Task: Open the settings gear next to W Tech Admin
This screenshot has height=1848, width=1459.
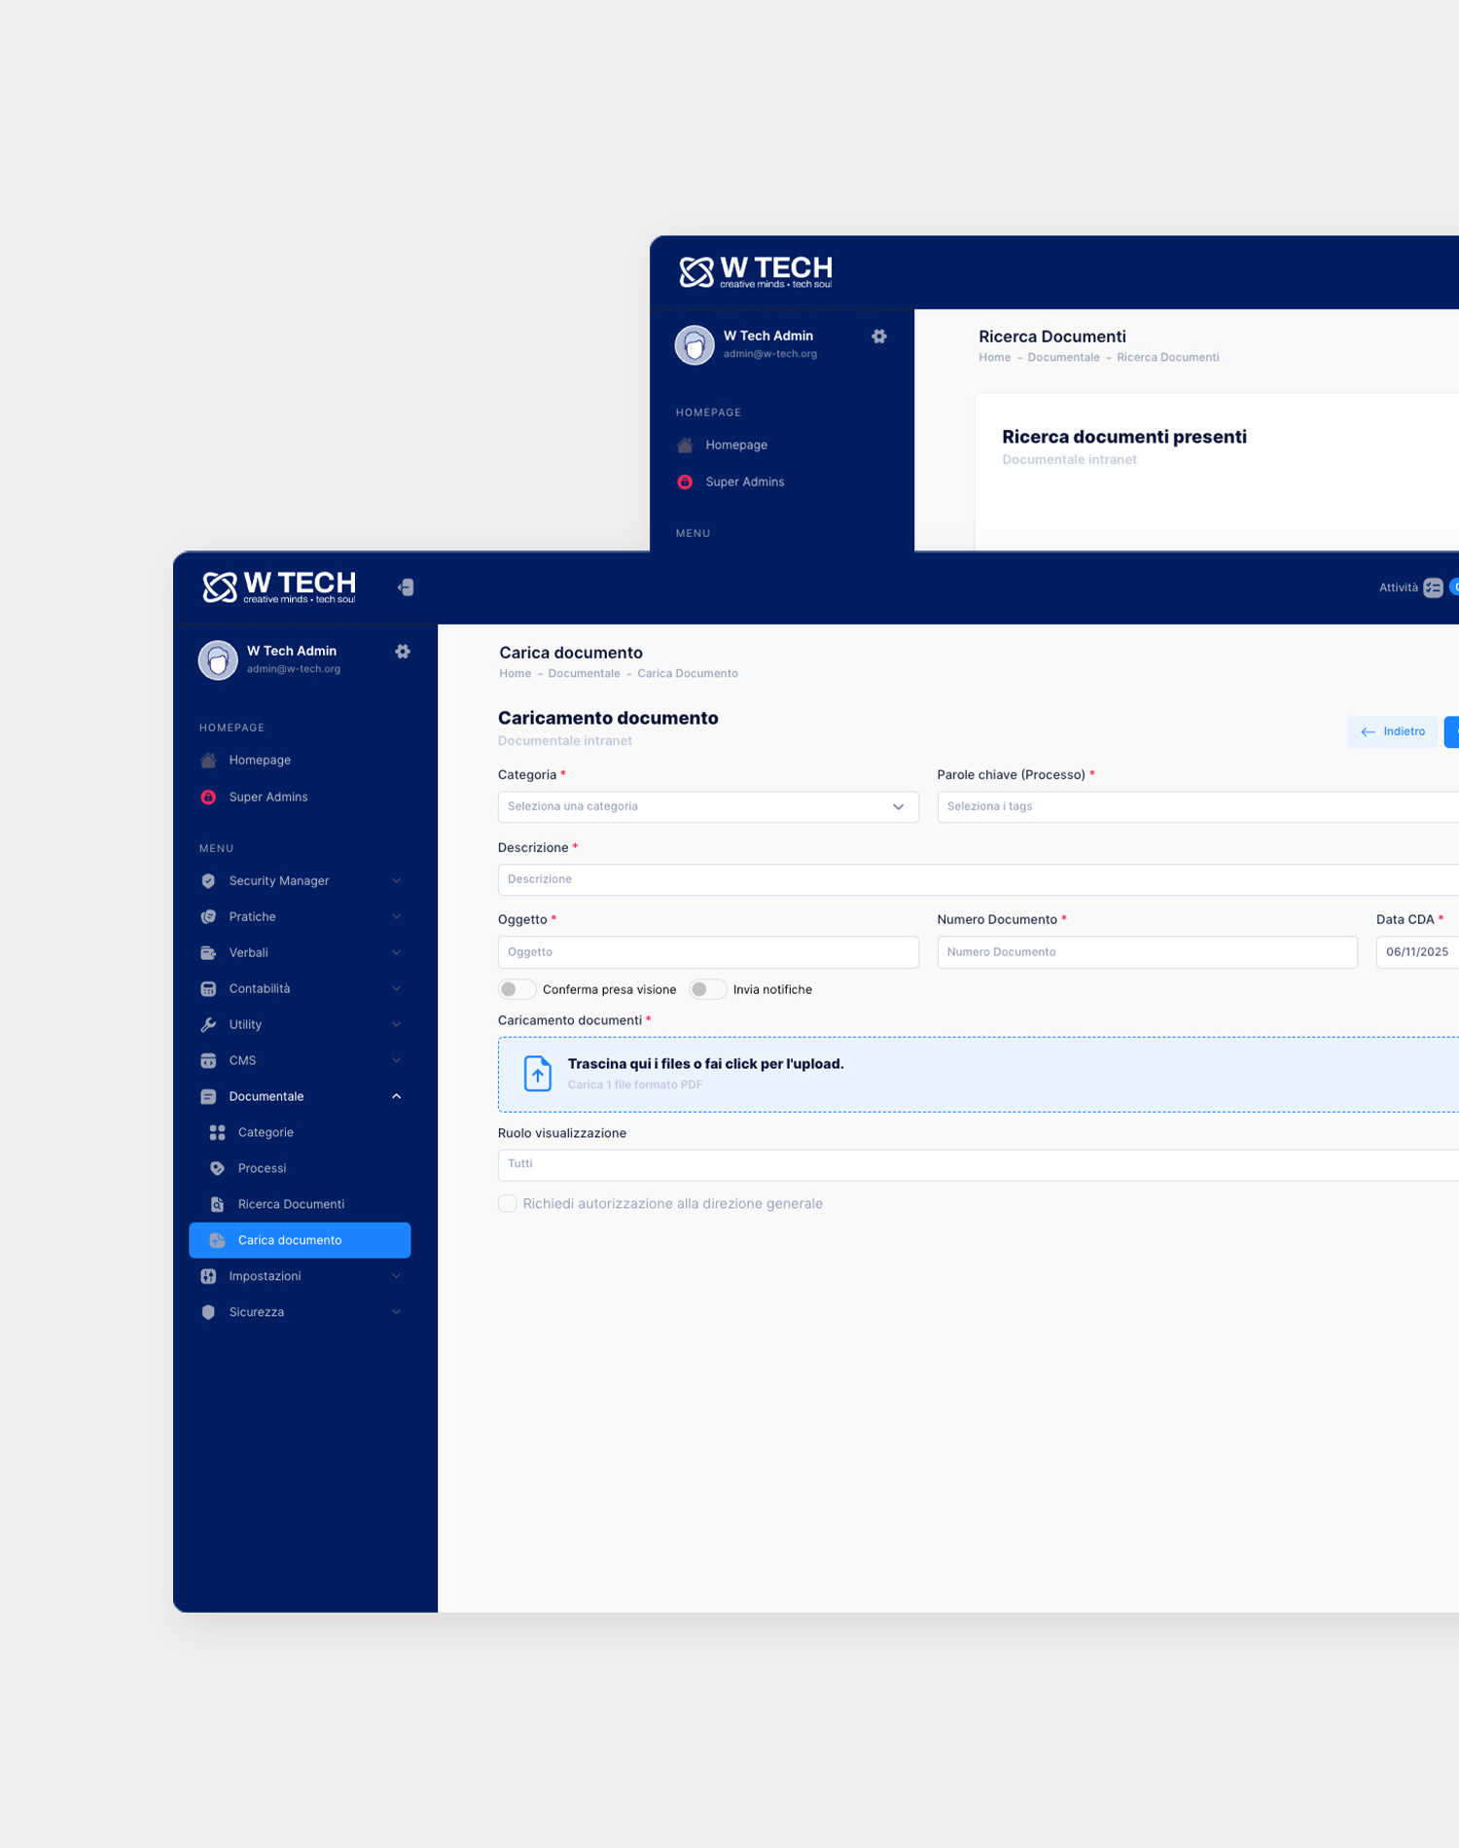Action: [x=403, y=652]
